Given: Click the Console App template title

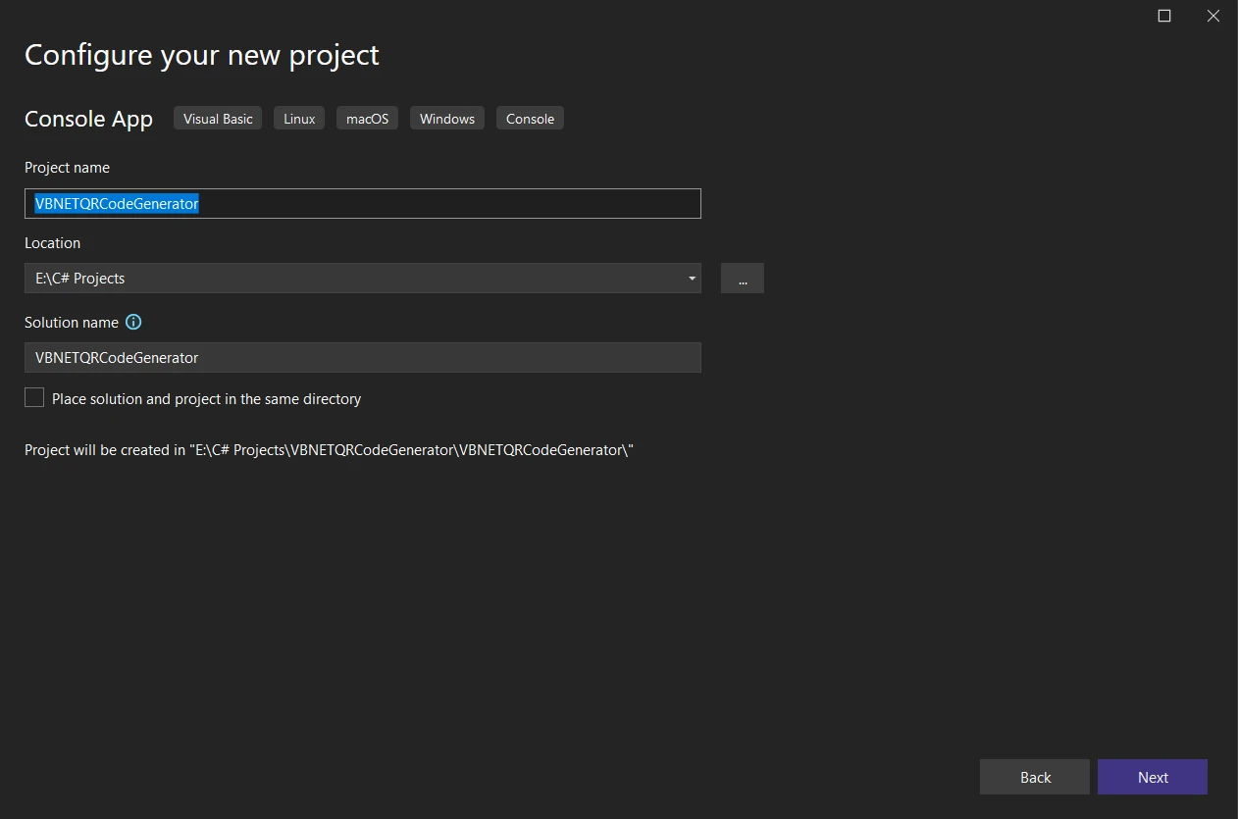Looking at the screenshot, I should [x=88, y=119].
